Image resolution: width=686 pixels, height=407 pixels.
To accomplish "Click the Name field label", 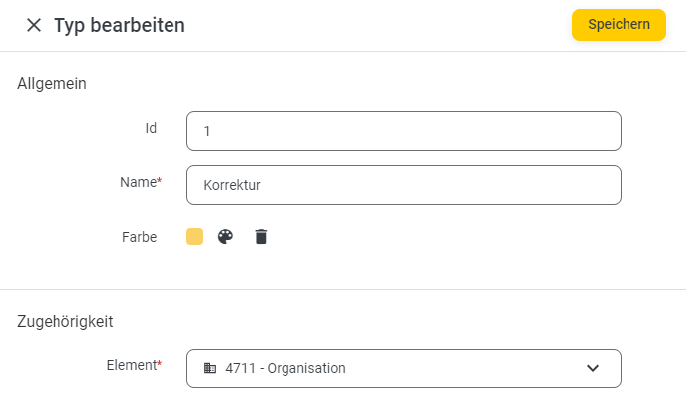I will (x=138, y=182).
